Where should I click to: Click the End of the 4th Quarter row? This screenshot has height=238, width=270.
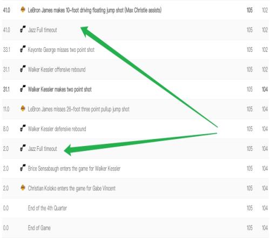click(135, 208)
